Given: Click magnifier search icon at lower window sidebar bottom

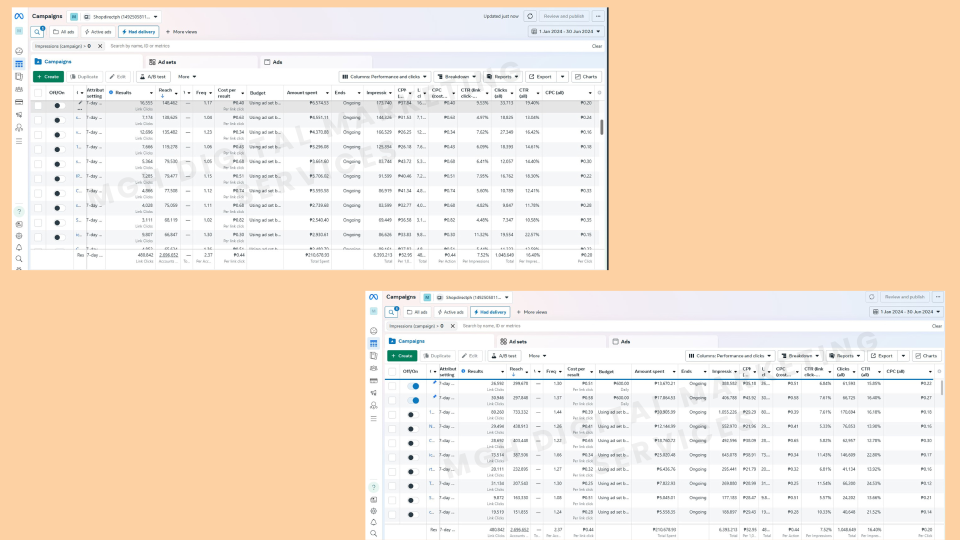Looking at the screenshot, I should (x=373, y=533).
